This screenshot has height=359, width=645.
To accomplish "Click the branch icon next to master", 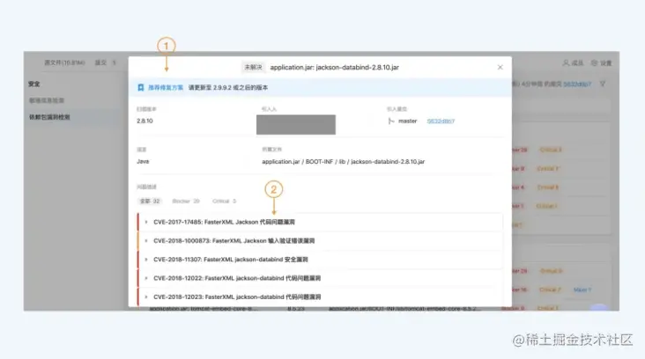I will click(390, 121).
